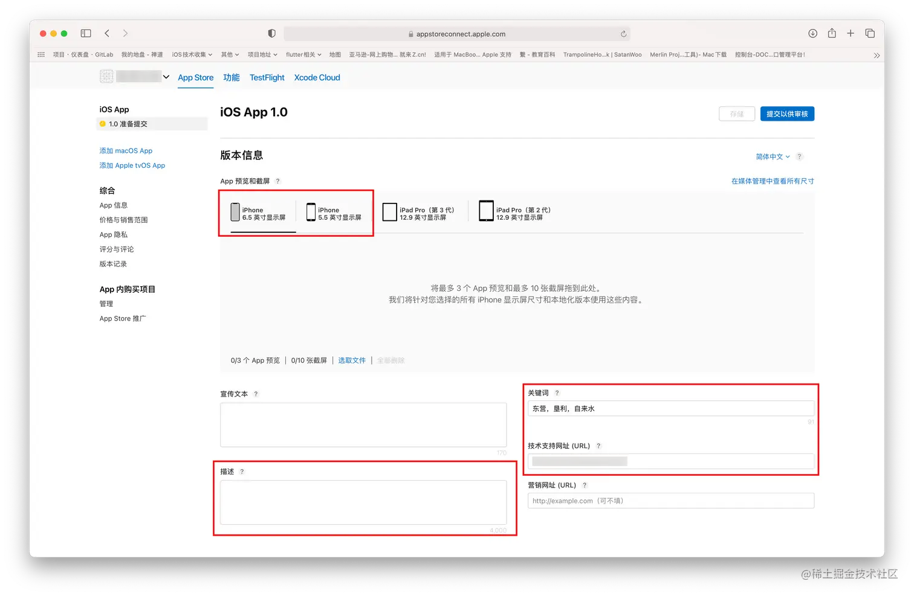Open the 项目 · 仪表盘 · GitLab bookmark
914x596 pixels.
tap(83, 54)
